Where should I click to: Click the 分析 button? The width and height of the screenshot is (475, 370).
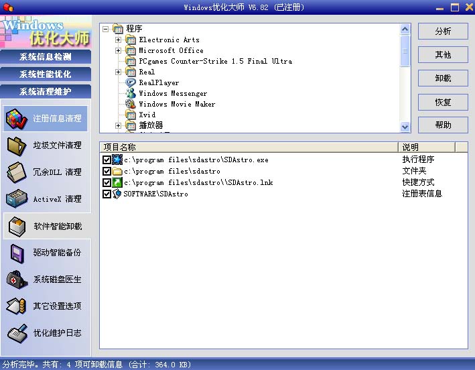443,32
